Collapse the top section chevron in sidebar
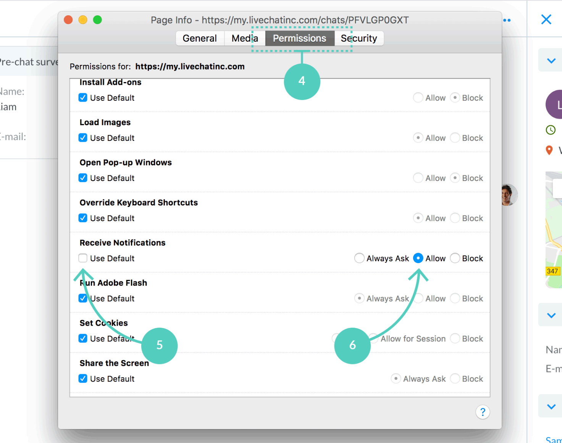562x443 pixels. point(551,60)
